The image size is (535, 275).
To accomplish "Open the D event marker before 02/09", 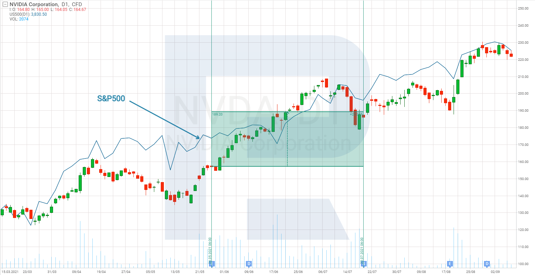I will (487, 264).
